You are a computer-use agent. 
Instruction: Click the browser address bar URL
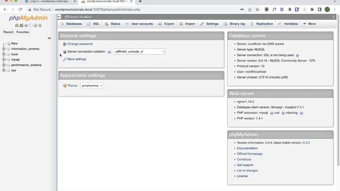pos(98,10)
